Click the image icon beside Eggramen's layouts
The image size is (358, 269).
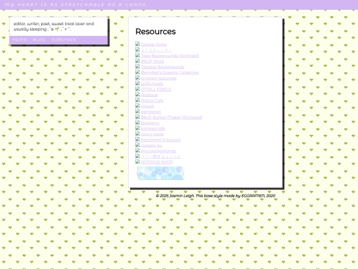(137, 139)
